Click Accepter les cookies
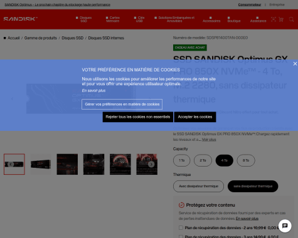The height and width of the screenshot is (238, 298). [x=195, y=117]
